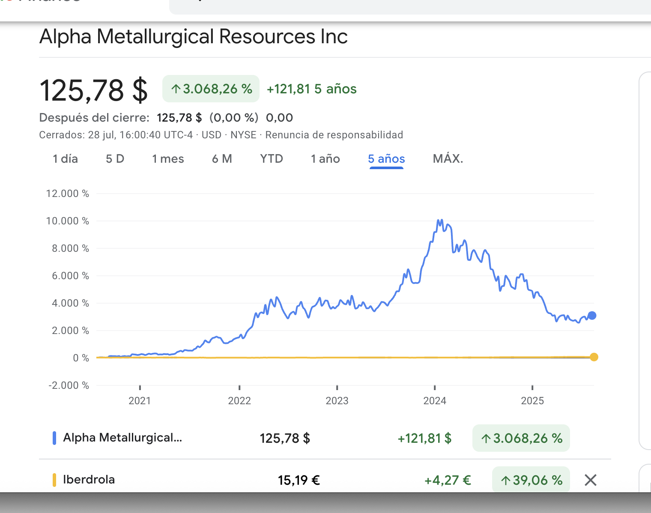This screenshot has width=651, height=513.
Task: Switch to the YTD tab
Action: pos(272,159)
